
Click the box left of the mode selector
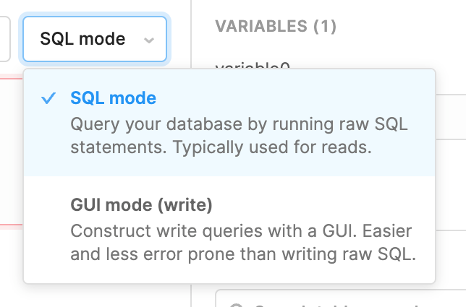4,39
